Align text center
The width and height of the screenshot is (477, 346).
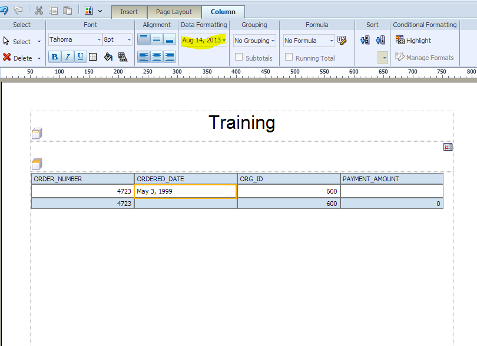[157, 57]
